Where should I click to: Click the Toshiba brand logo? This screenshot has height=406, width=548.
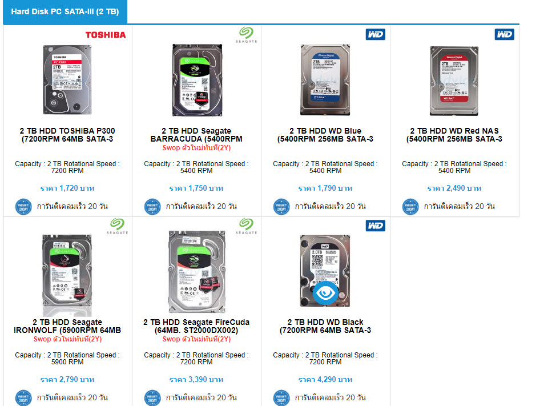click(106, 35)
